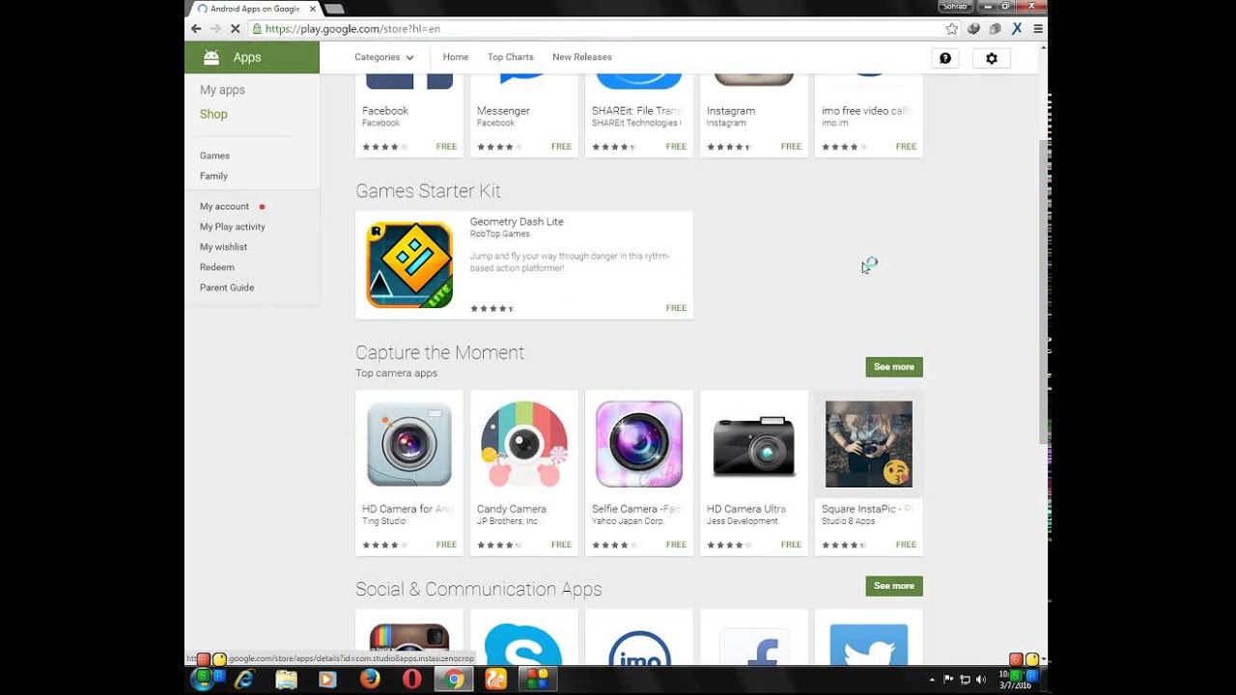Viewport: 1236px width, 695px height.
Task: Open My Play activity link
Action: pos(233,227)
